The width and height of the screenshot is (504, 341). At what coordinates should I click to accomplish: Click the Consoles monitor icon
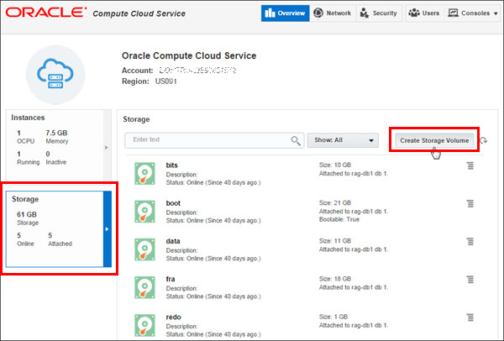453,13
